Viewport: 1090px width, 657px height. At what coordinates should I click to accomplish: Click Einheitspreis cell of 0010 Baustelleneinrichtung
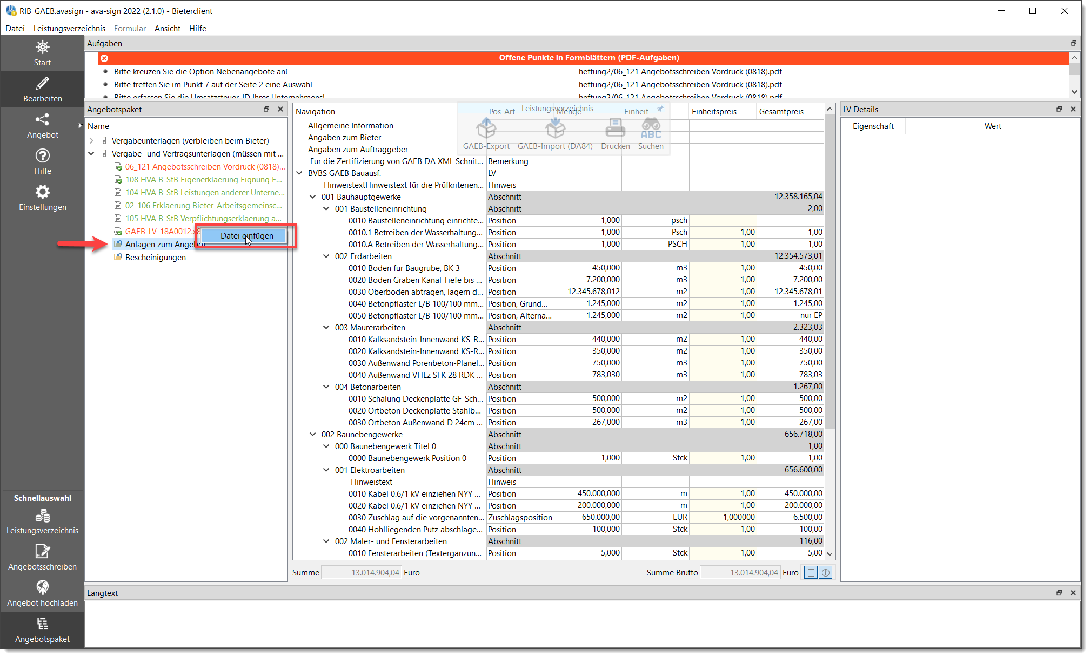723,221
